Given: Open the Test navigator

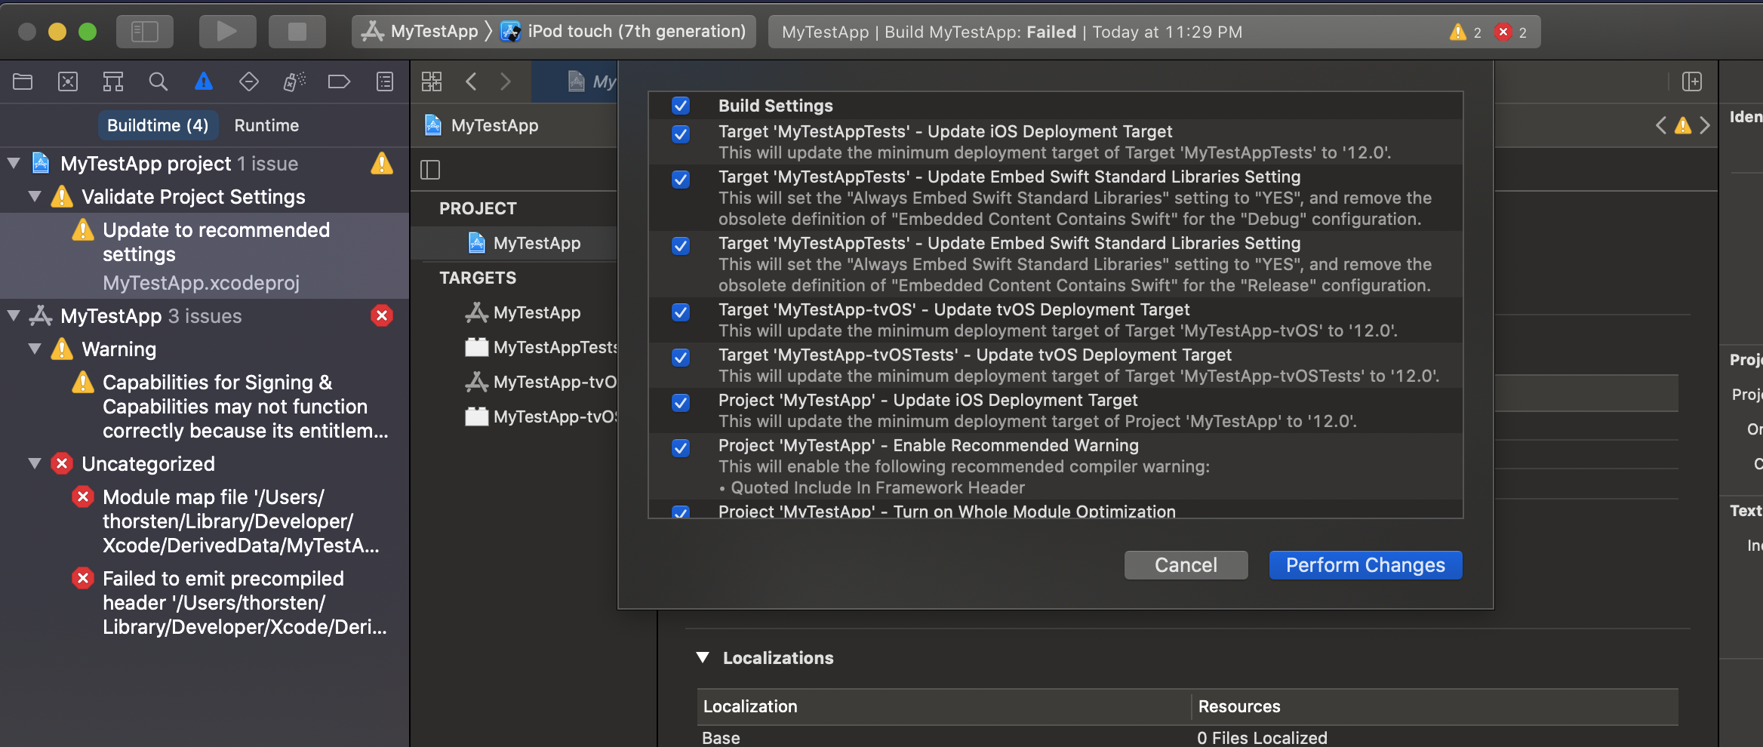Looking at the screenshot, I should [249, 81].
